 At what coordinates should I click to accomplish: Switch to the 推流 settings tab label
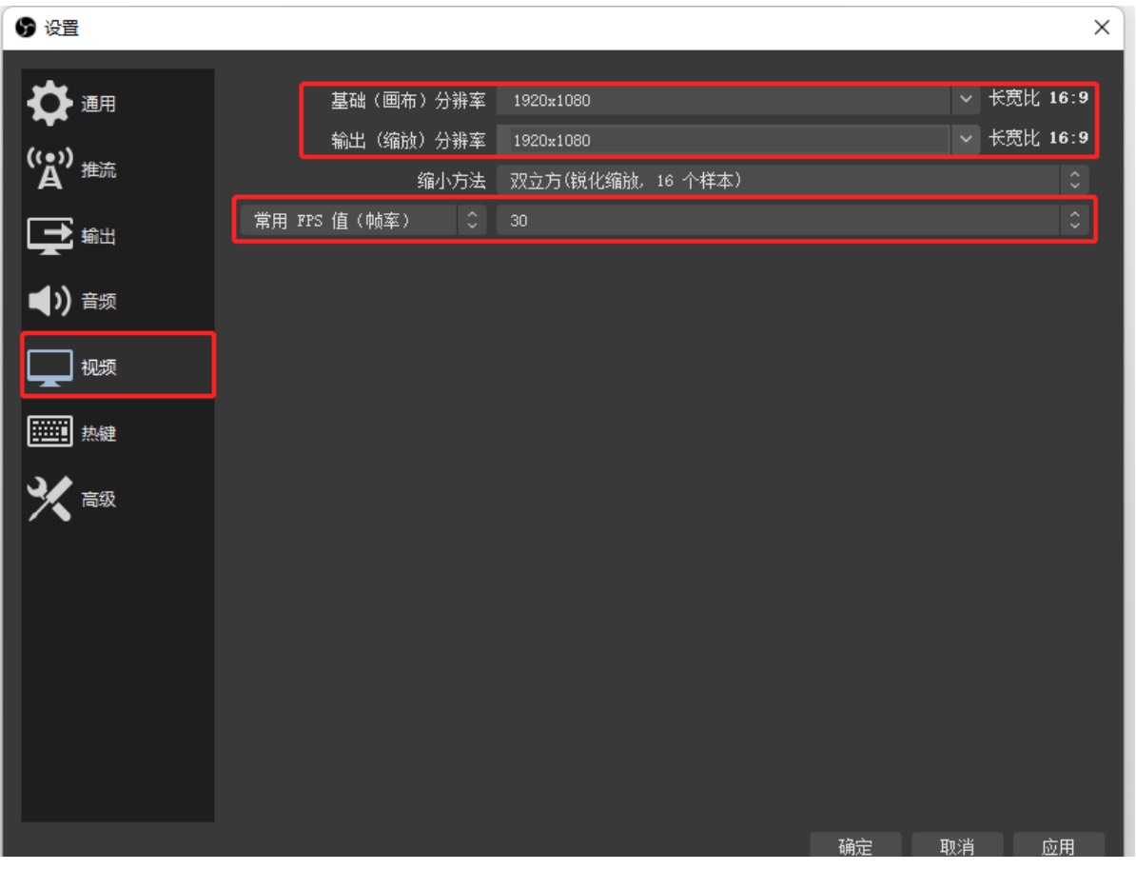tap(99, 169)
